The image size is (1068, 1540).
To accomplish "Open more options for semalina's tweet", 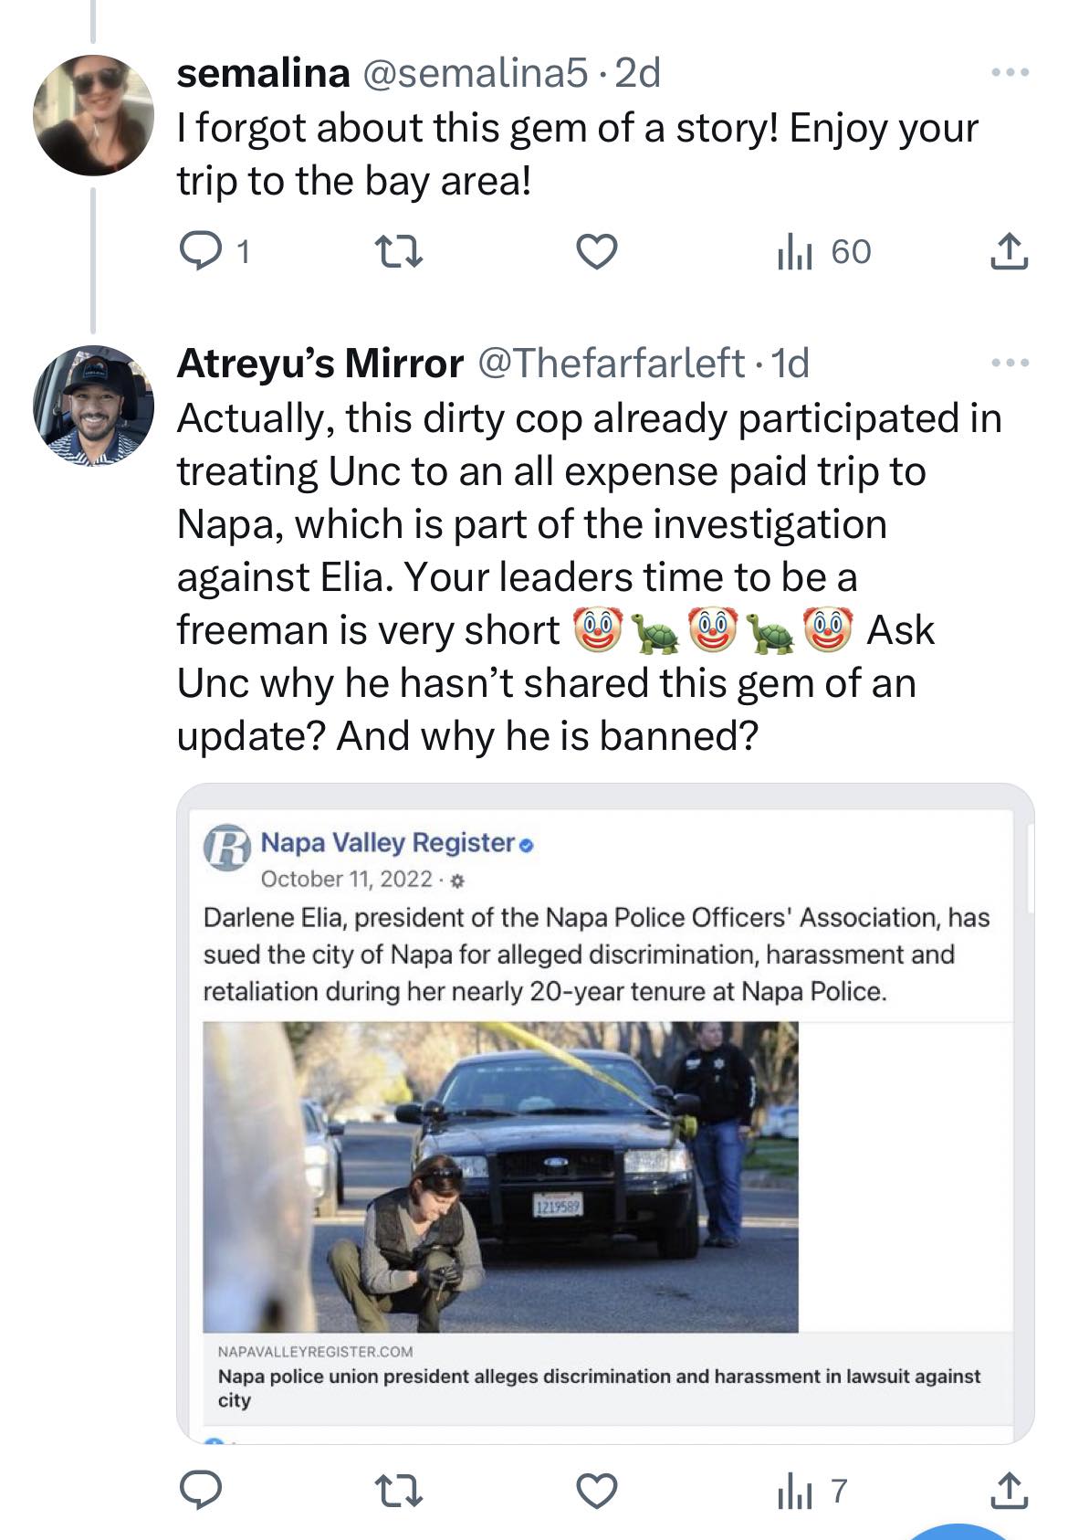I will click(x=1010, y=72).
